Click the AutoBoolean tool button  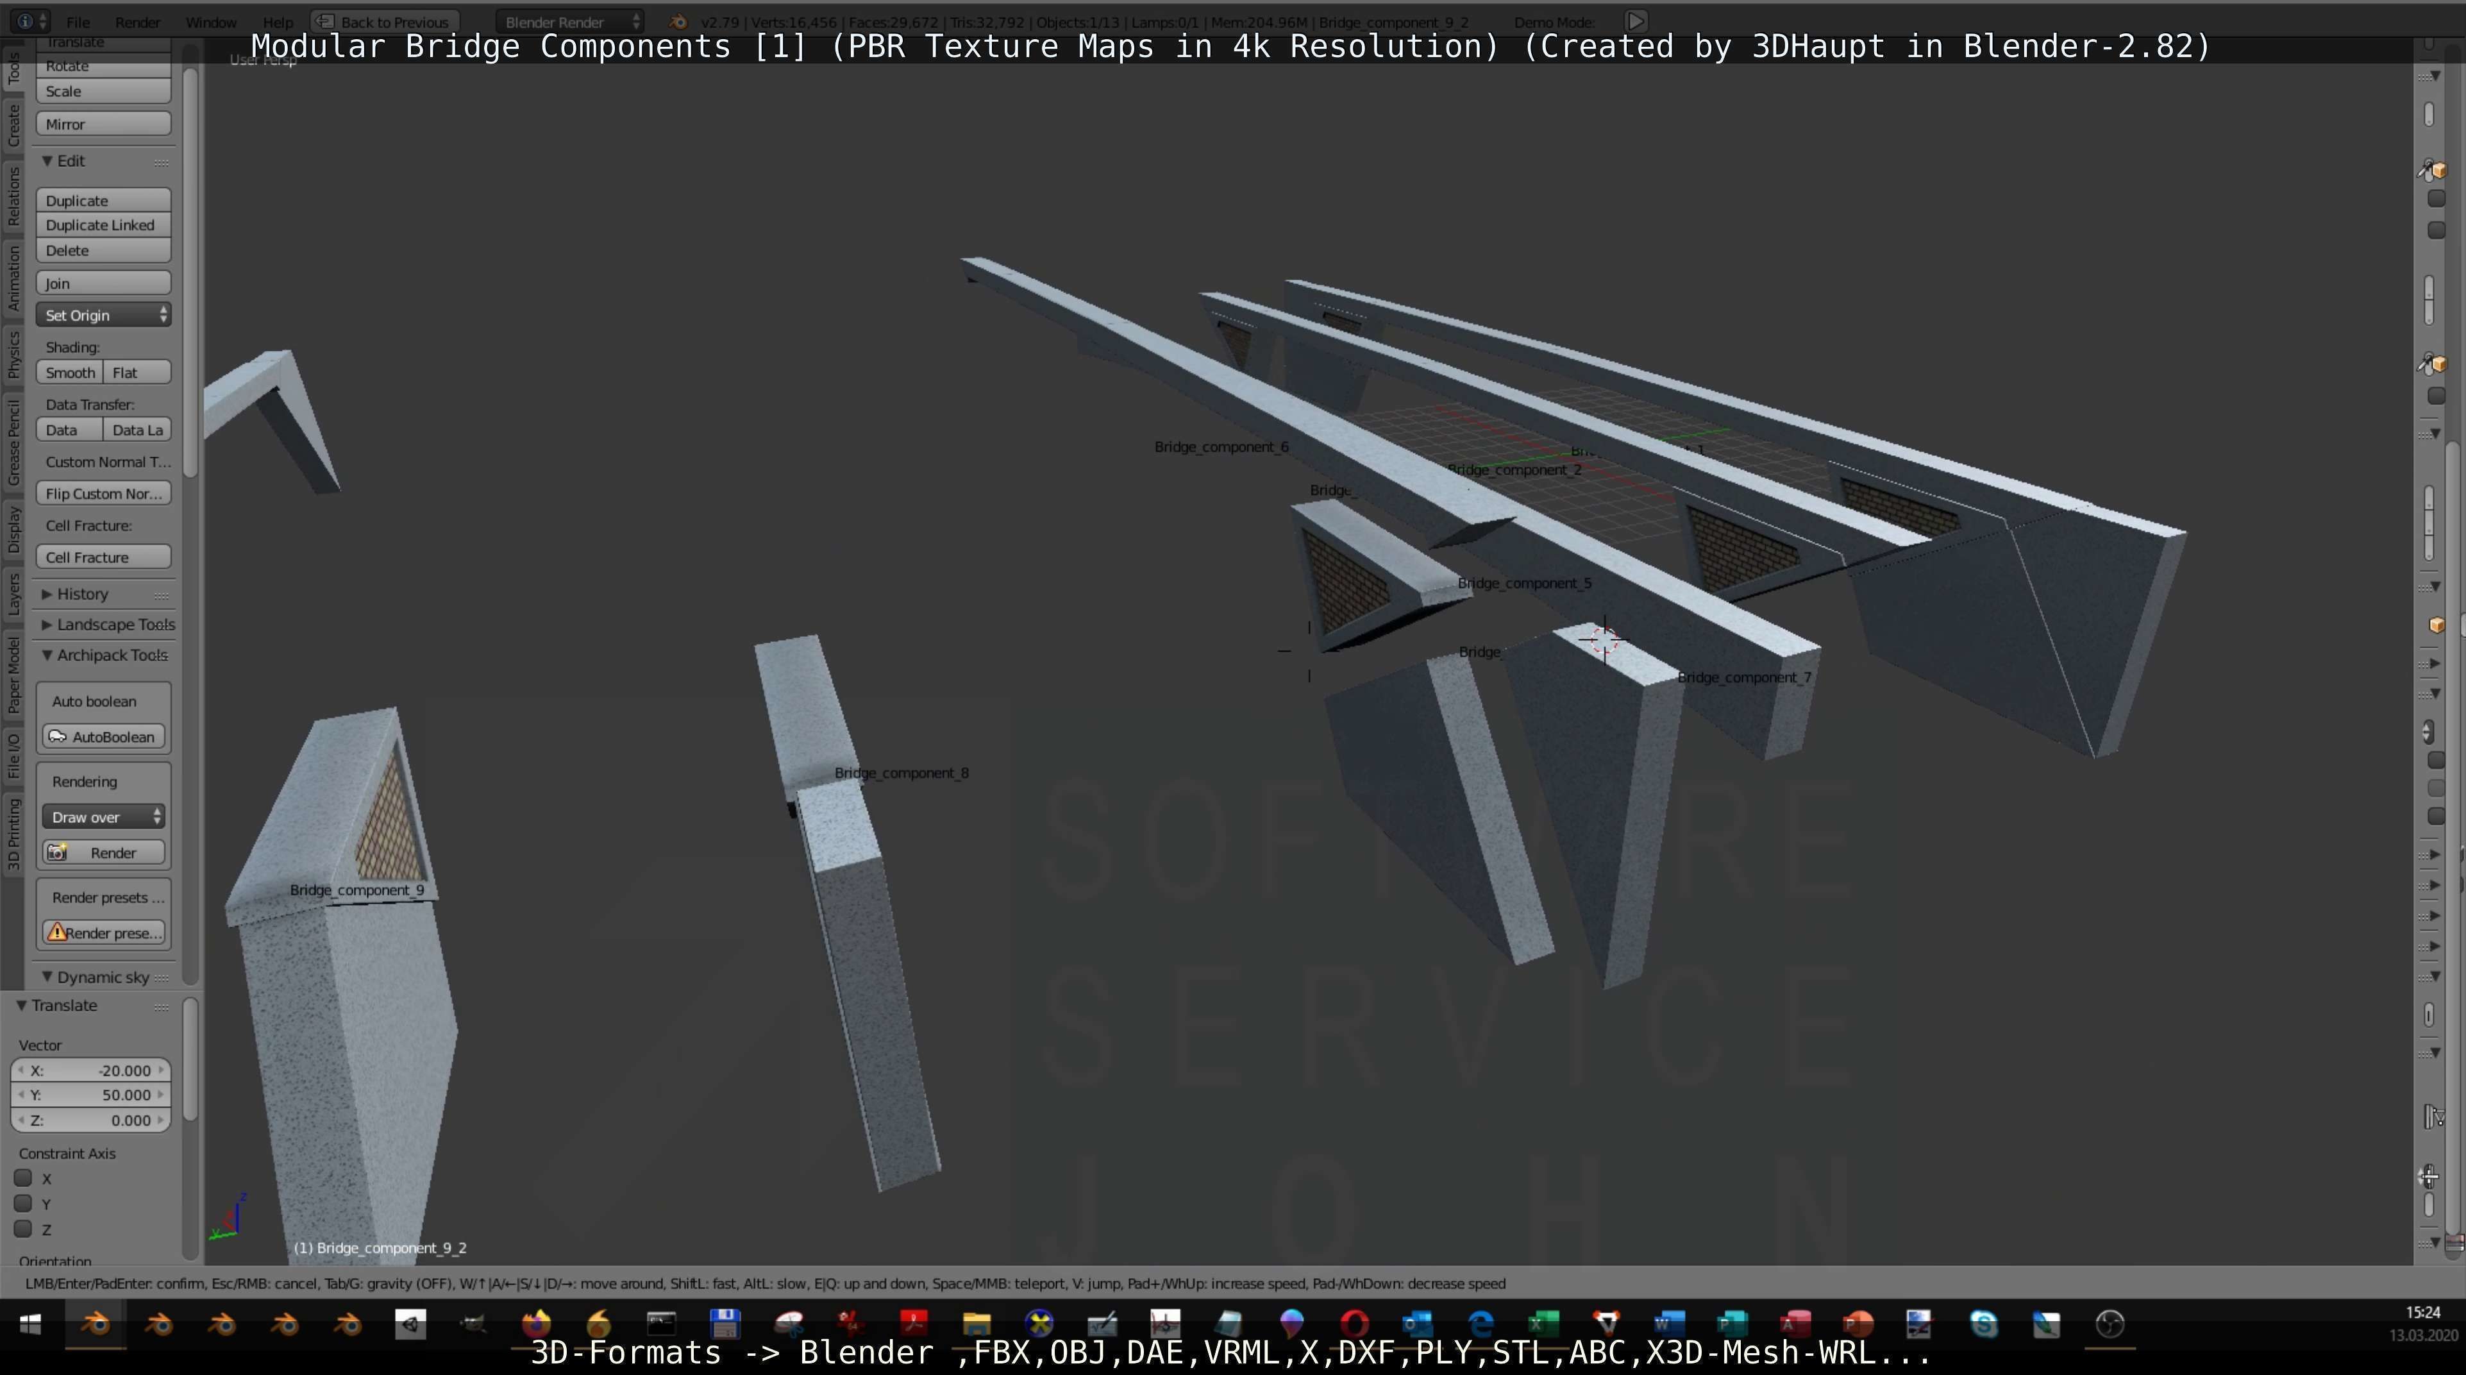click(x=103, y=736)
